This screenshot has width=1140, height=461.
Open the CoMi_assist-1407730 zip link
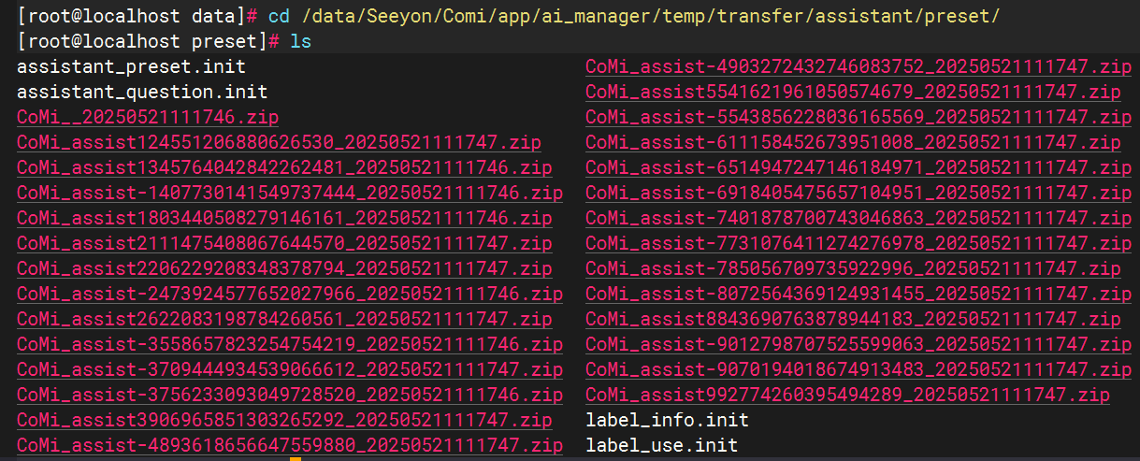pyautogui.click(x=290, y=194)
